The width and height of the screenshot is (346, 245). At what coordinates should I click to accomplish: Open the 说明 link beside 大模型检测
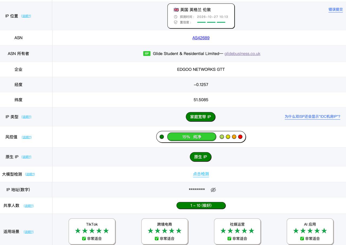pyautogui.click(x=30, y=174)
